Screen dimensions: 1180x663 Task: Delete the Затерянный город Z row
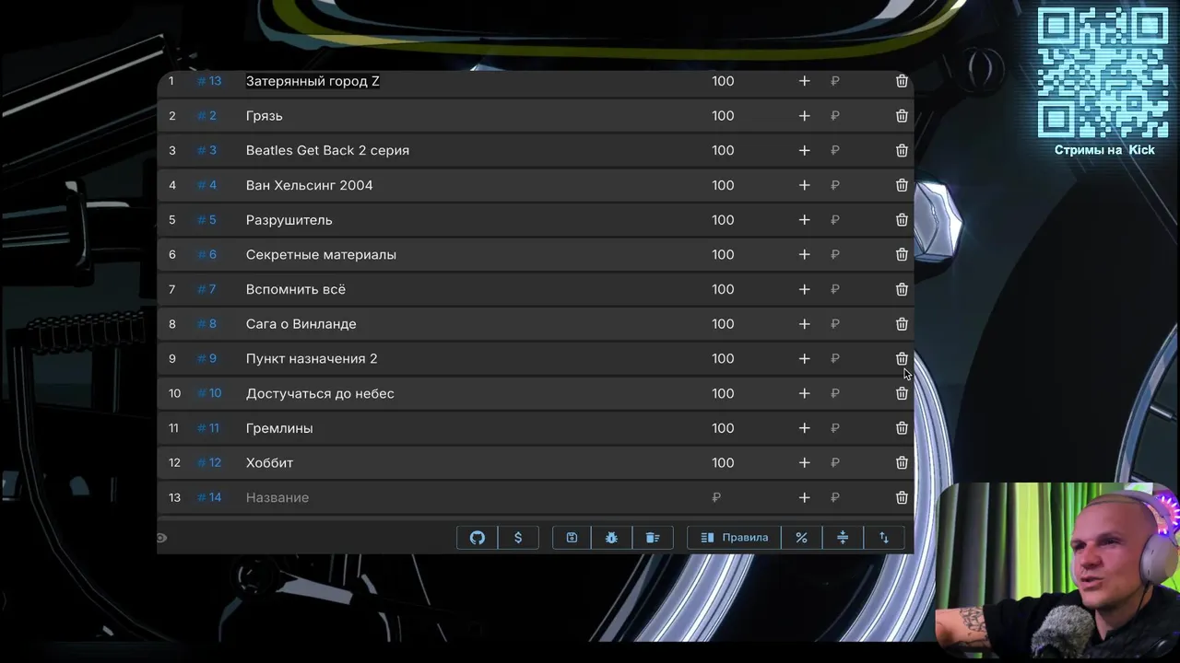point(902,81)
